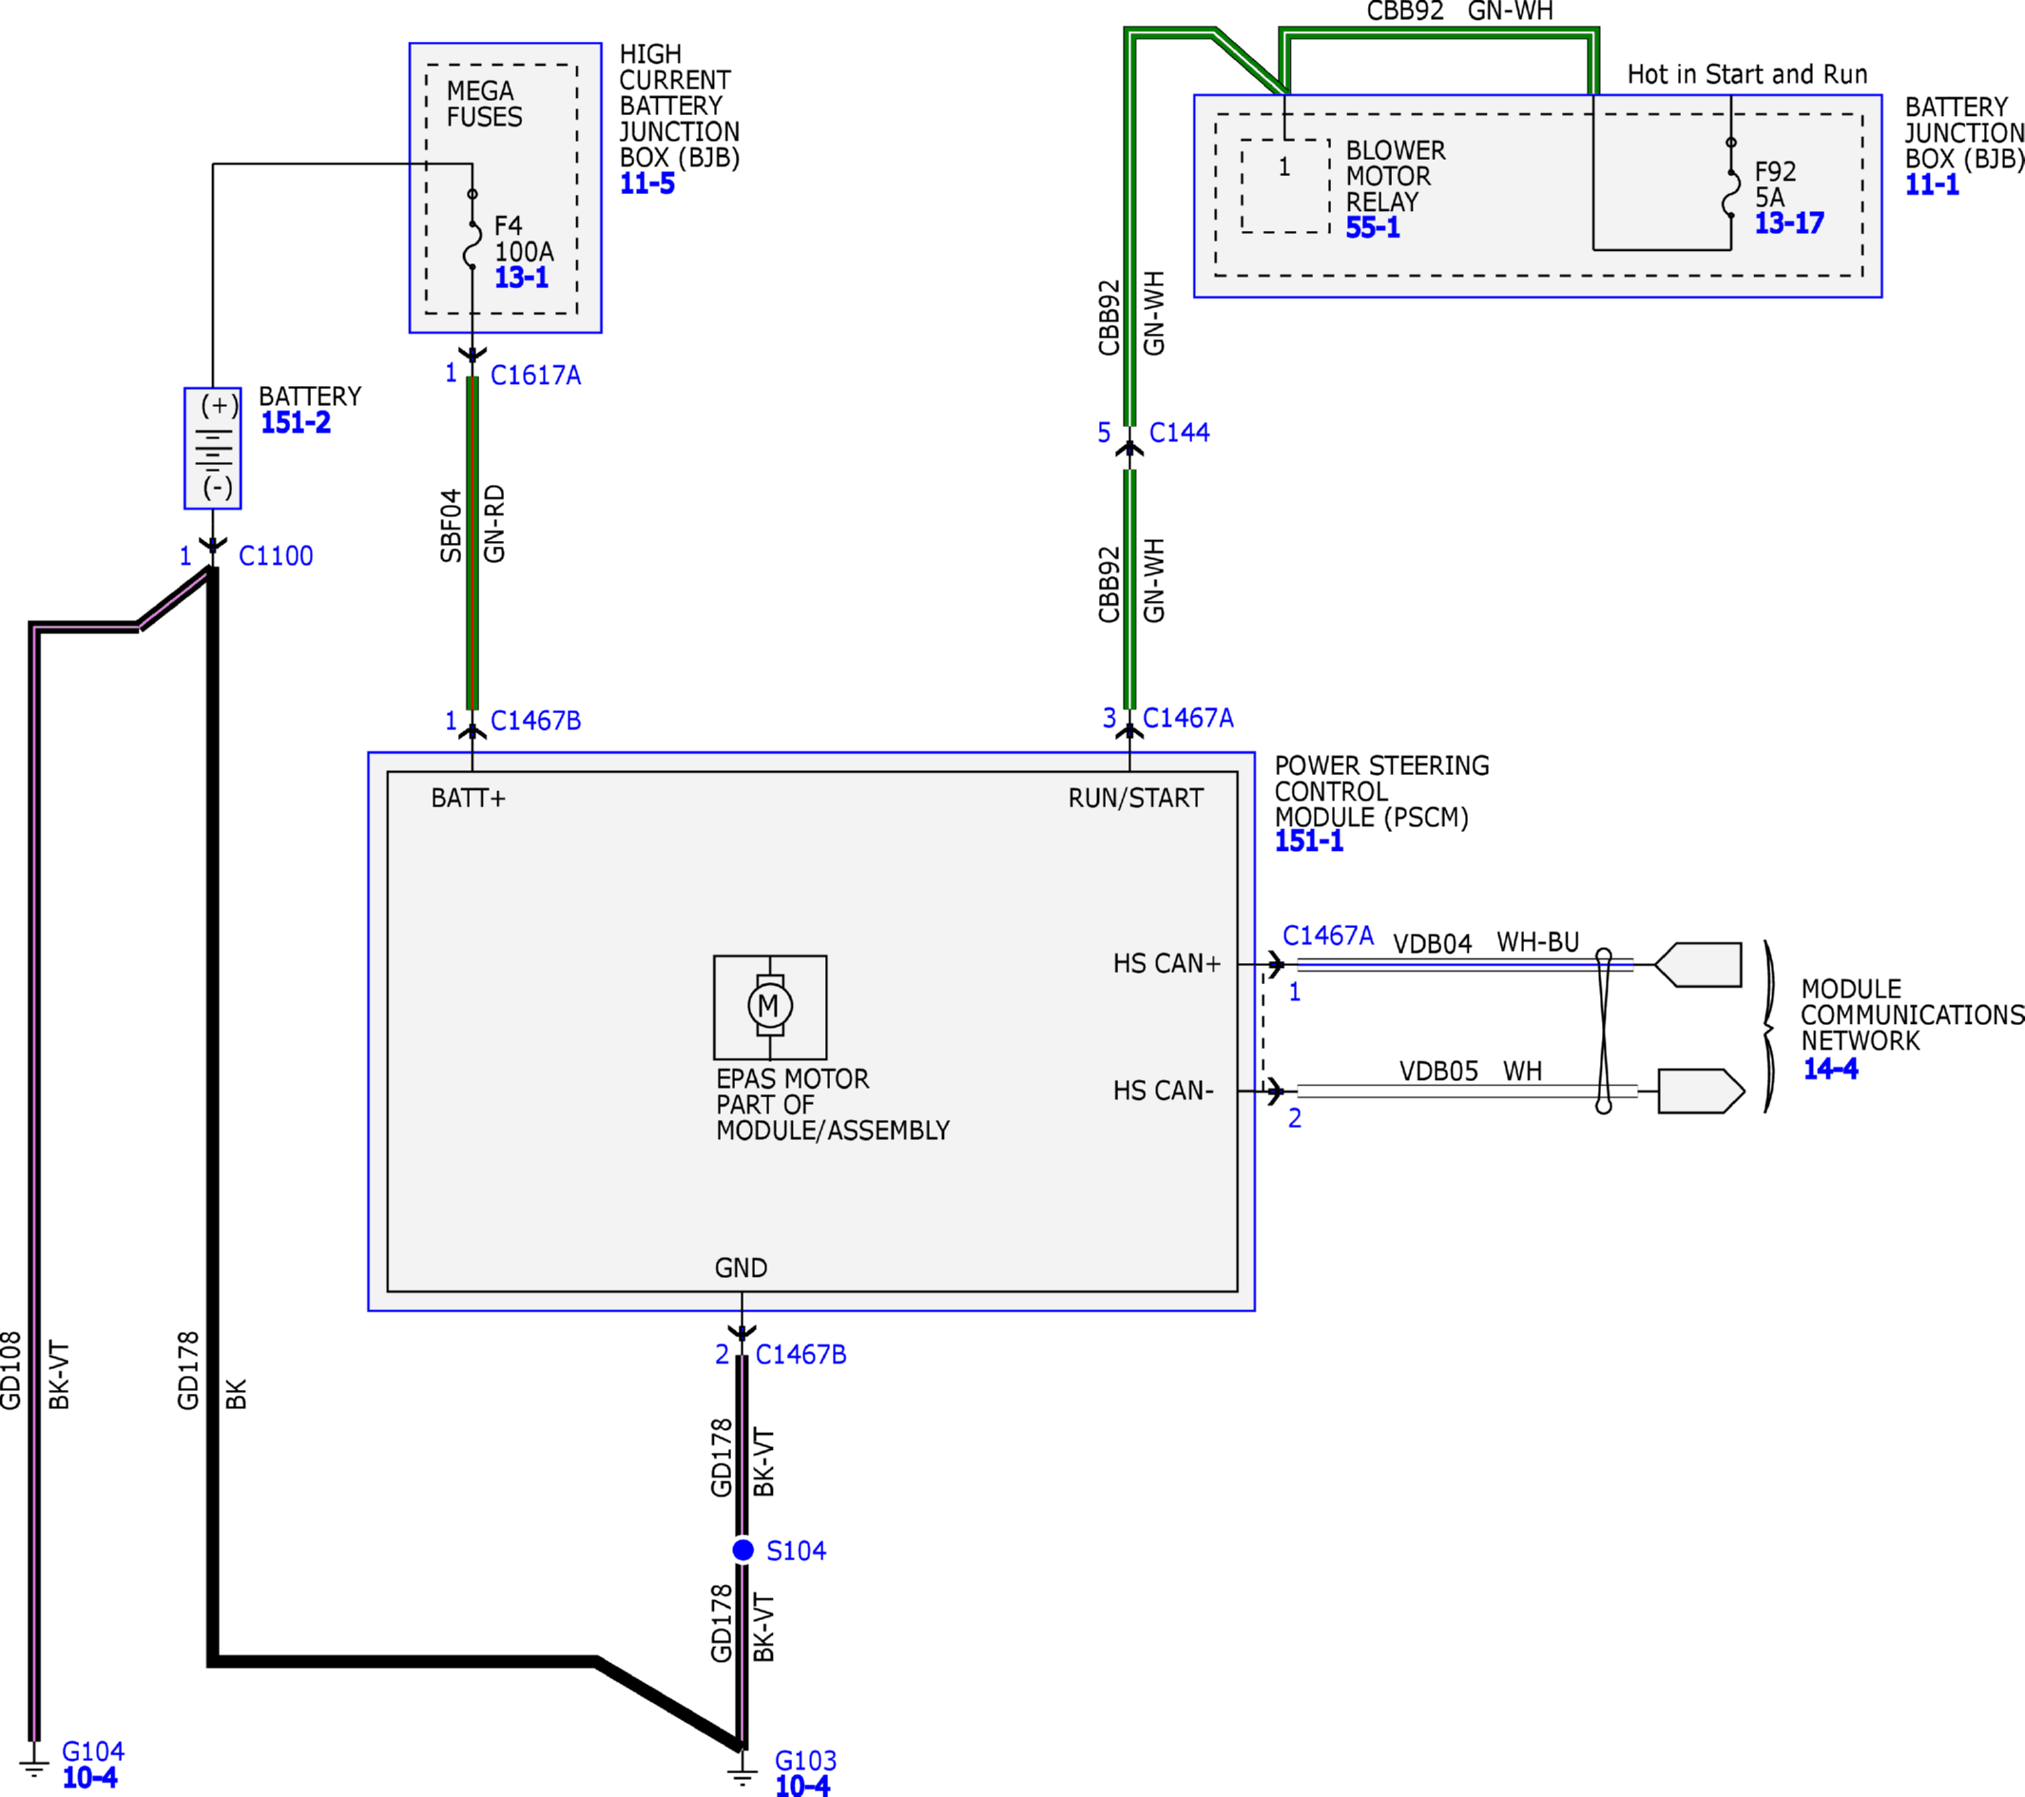Open page reference 13-1 under F4 100A
The height and width of the screenshot is (1797, 2025).
[521, 278]
